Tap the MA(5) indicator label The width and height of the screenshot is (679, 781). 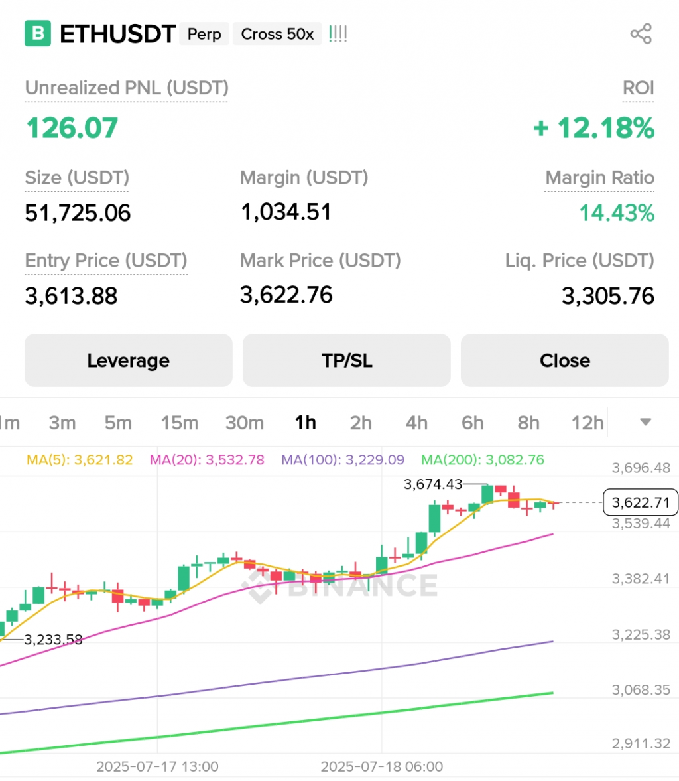80,460
